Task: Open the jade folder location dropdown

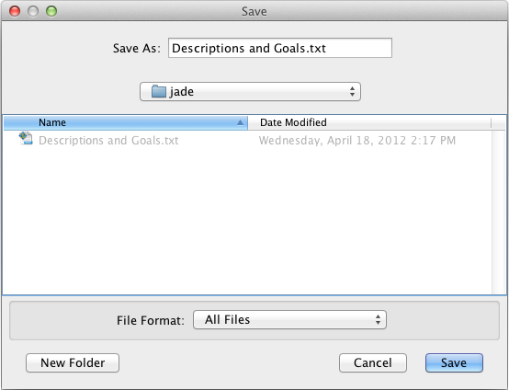Action: [x=250, y=92]
